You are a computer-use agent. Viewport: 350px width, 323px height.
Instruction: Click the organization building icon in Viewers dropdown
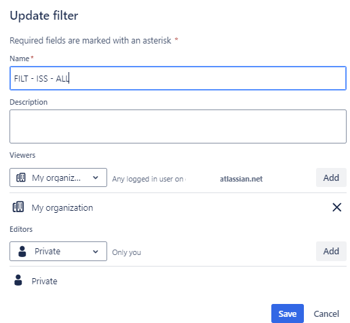tap(21, 177)
